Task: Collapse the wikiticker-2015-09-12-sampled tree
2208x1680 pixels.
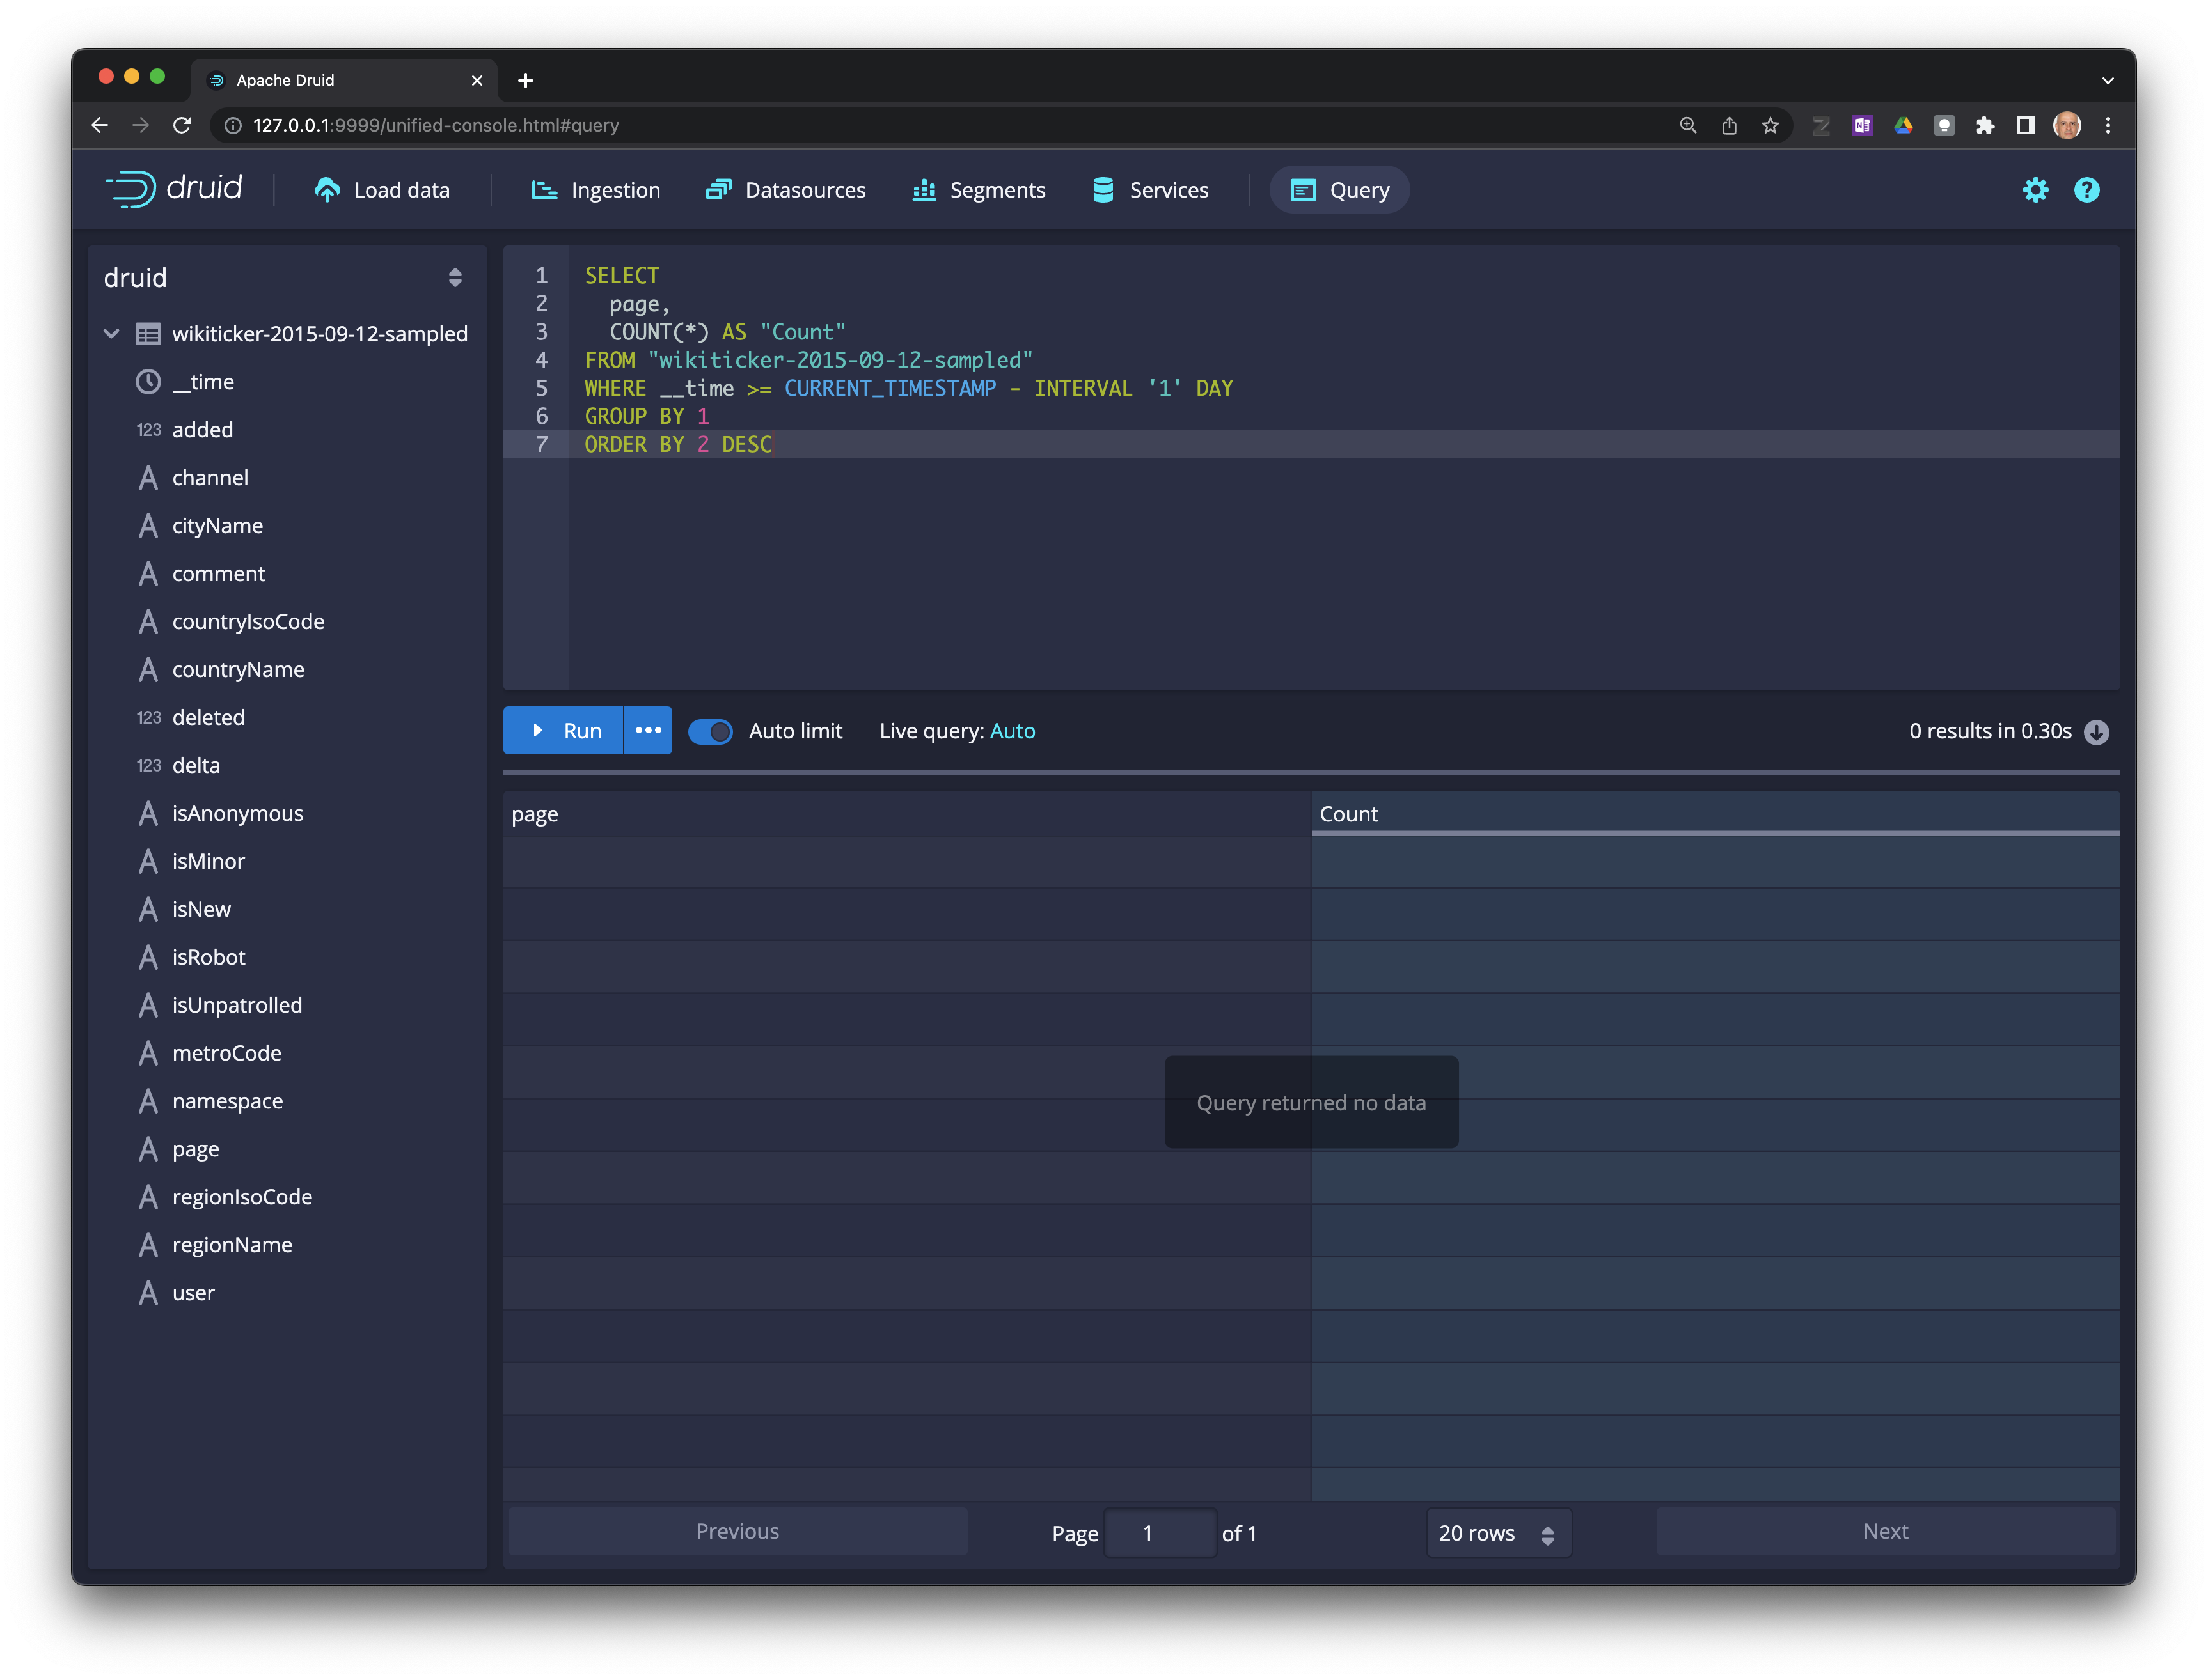Action: 112,334
